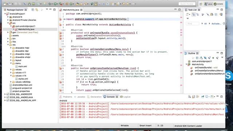Click the New Java Class green C icon
233x131 pixels.
click(71, 4)
